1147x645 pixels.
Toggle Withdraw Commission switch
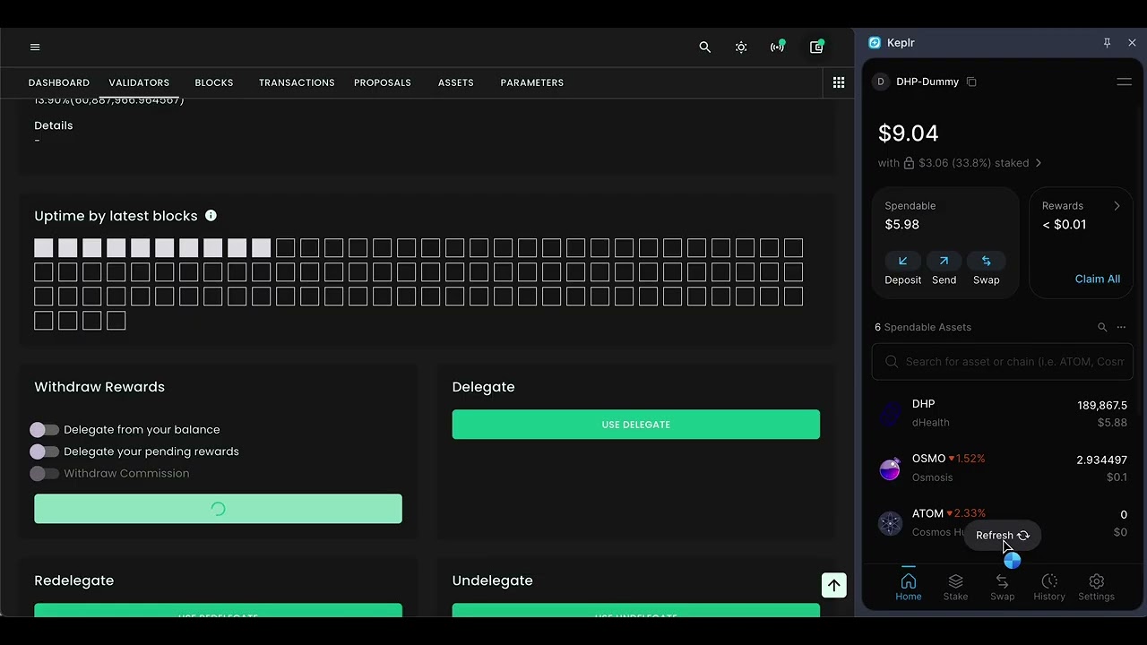point(44,473)
